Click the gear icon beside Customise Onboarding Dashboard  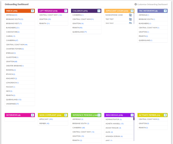(x=136, y=4)
